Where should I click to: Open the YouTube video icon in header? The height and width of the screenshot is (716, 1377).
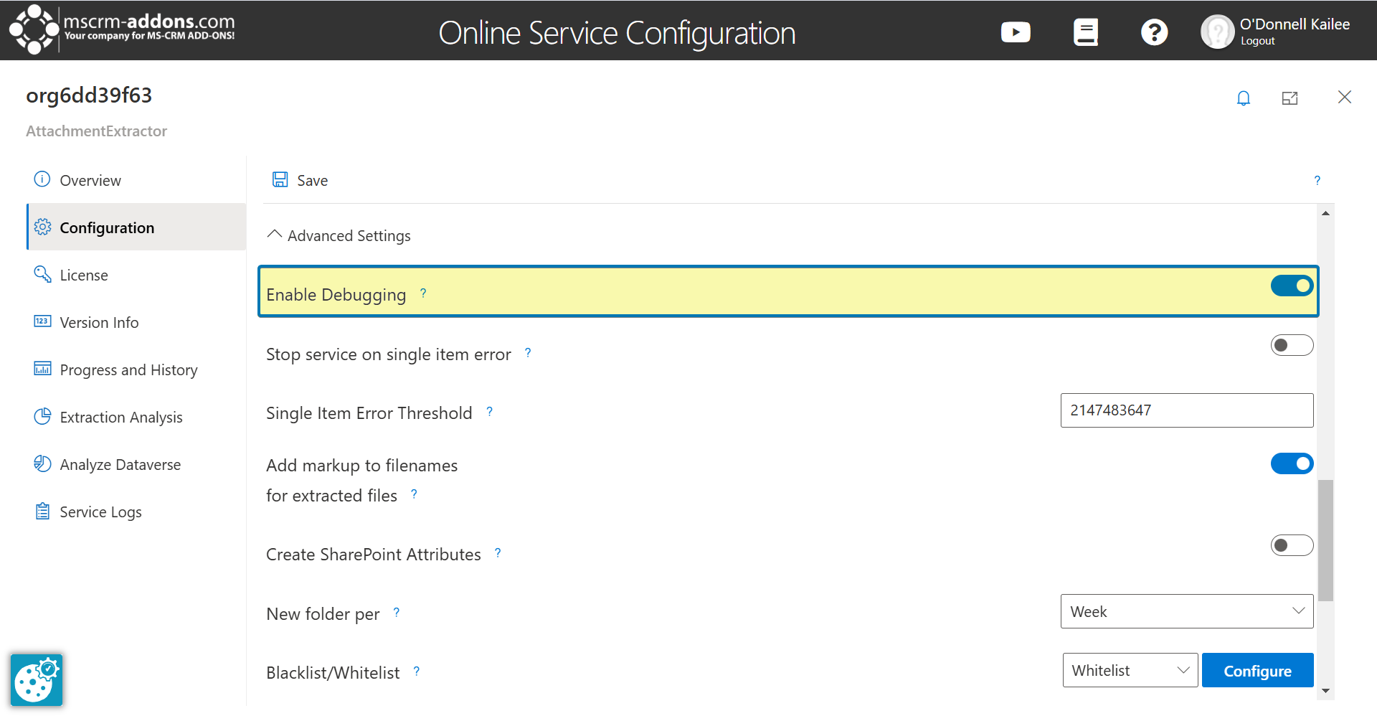point(1016,32)
